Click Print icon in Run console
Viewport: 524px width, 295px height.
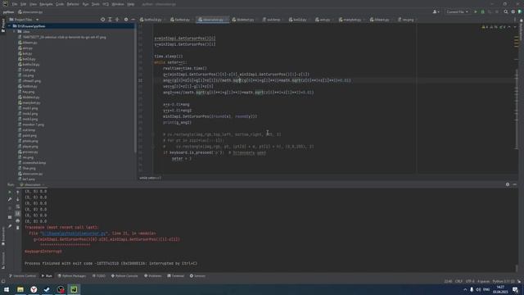18,220
